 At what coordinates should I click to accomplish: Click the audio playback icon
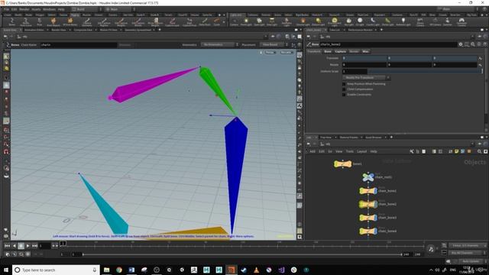click(431, 249)
